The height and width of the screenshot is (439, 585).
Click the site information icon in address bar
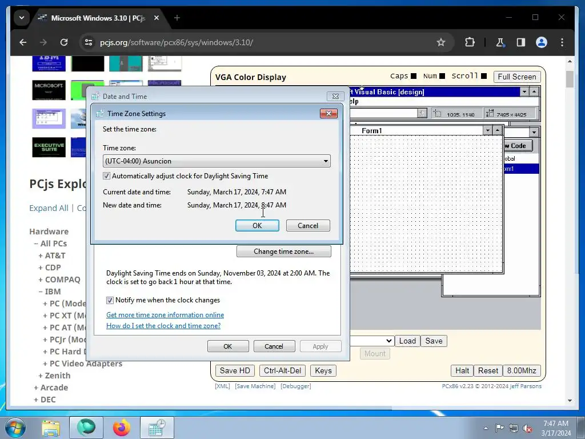(89, 42)
